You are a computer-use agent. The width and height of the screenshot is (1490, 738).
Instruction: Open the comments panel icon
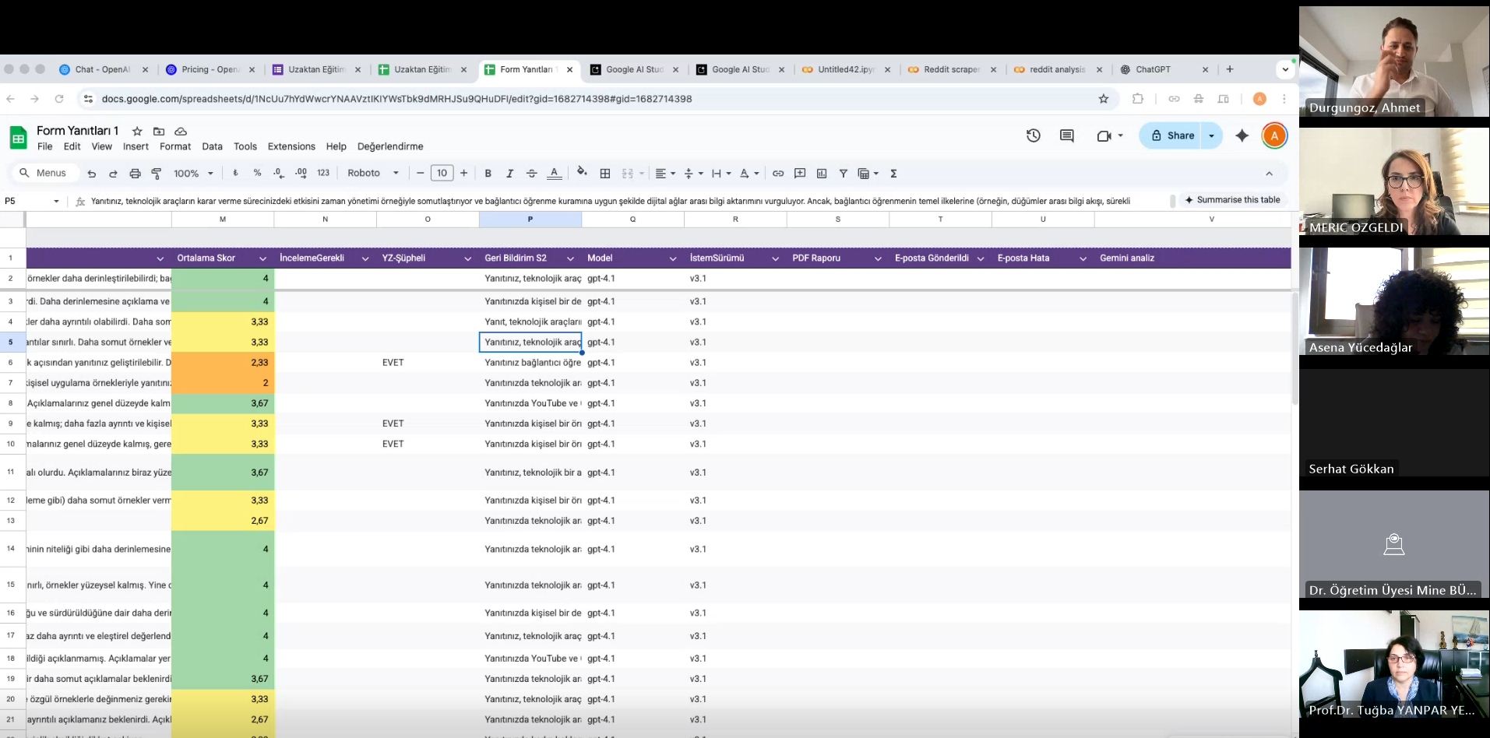(x=1066, y=135)
